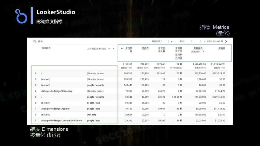
Task: Remove the secondary dimension with X icon
Action: (114, 49)
